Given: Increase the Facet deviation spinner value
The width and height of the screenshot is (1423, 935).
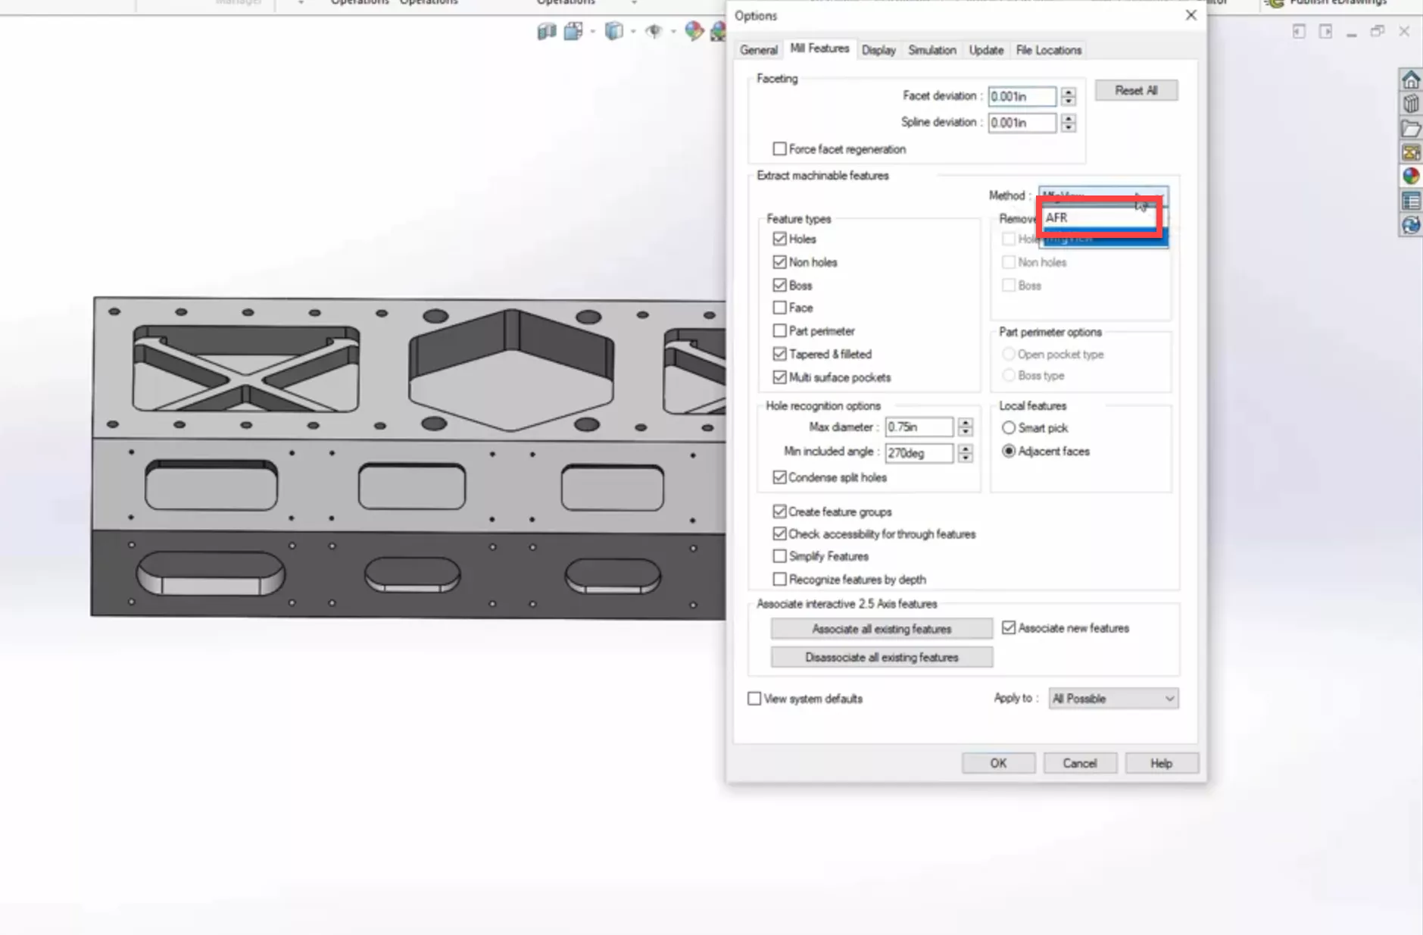Looking at the screenshot, I should click(x=1068, y=92).
